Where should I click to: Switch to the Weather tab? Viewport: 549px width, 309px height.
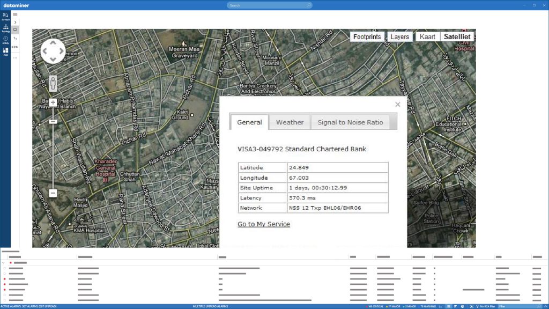(x=290, y=122)
